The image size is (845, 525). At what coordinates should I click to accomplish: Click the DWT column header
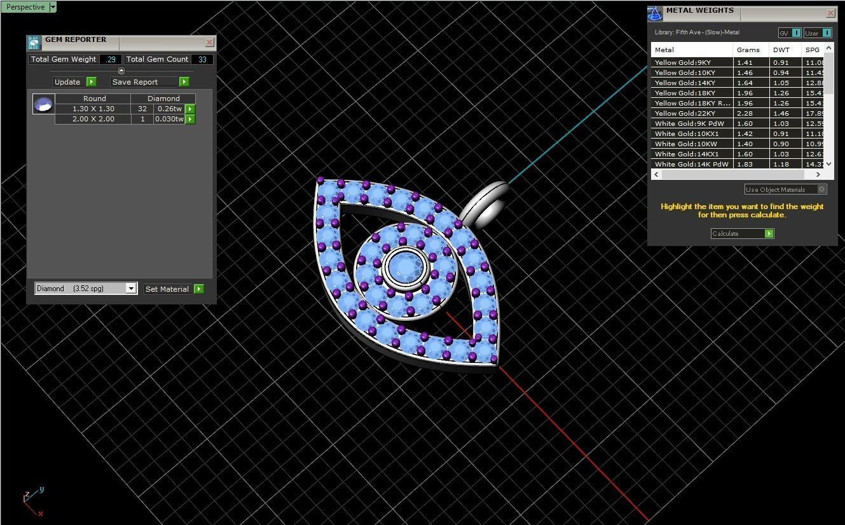pos(786,50)
